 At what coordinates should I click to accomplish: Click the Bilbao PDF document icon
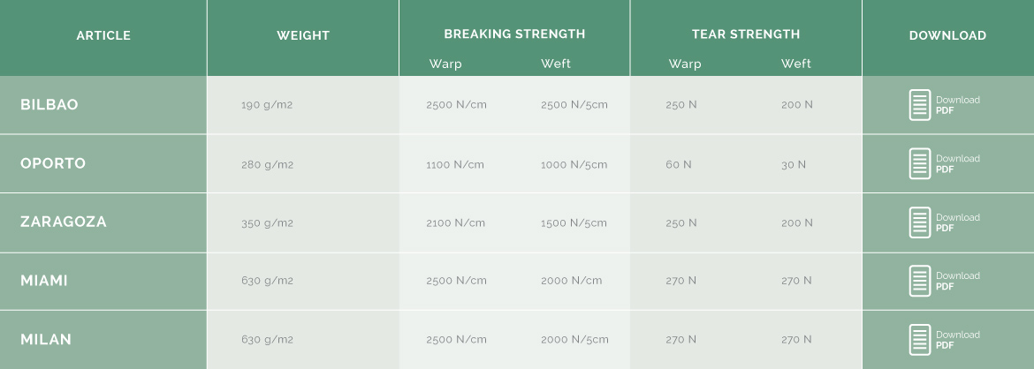(x=920, y=105)
